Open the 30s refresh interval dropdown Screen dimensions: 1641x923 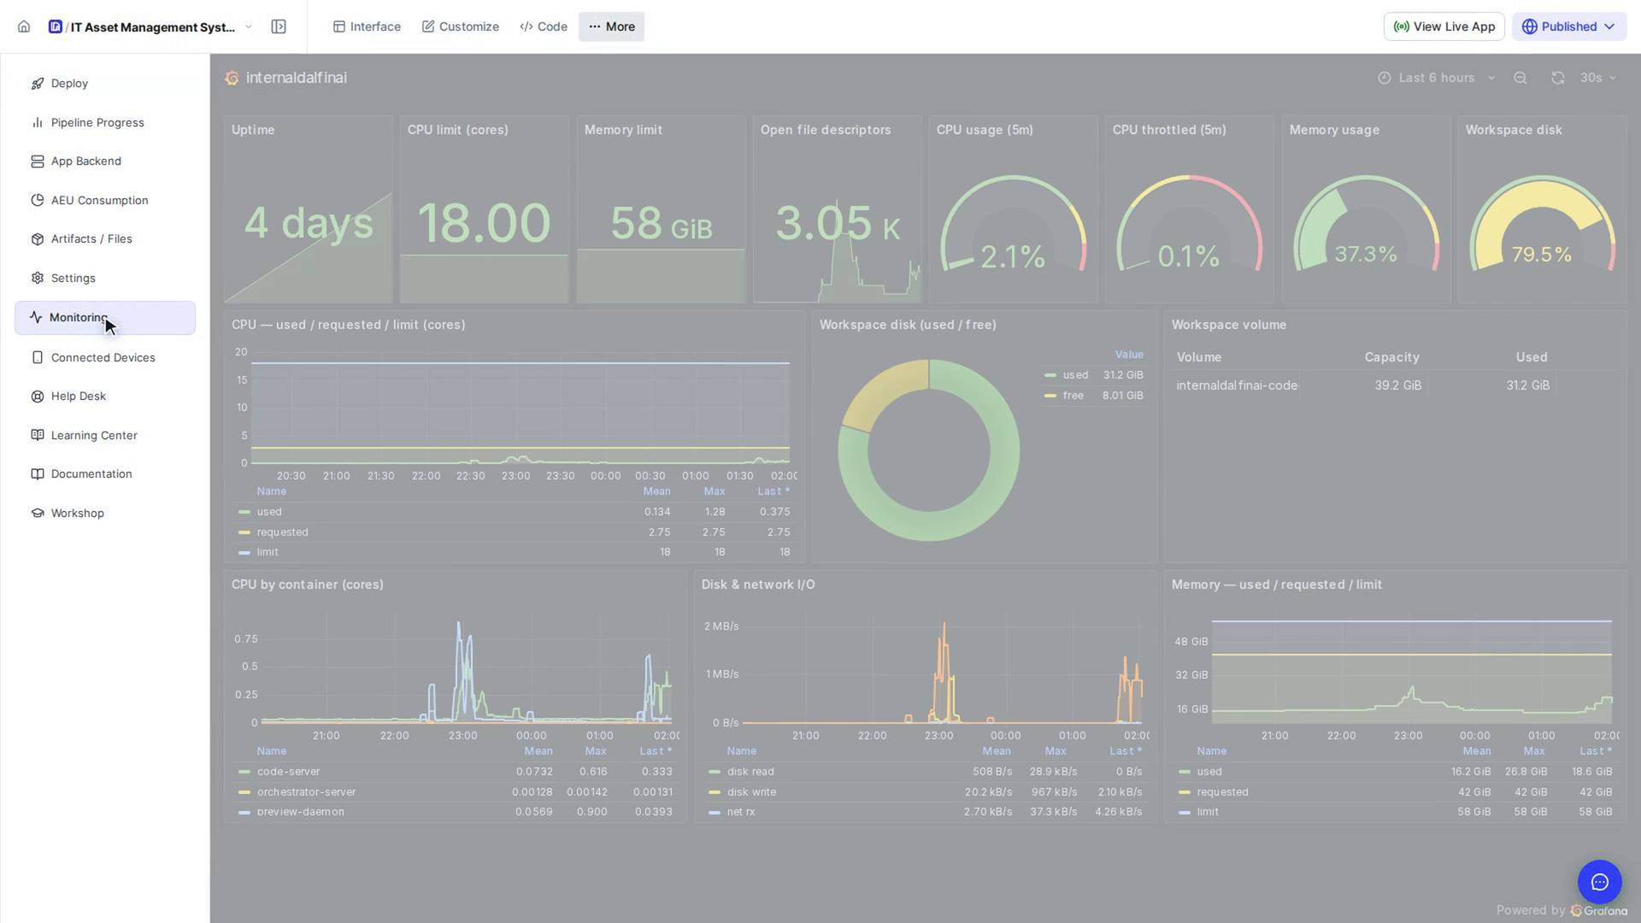1598,78
